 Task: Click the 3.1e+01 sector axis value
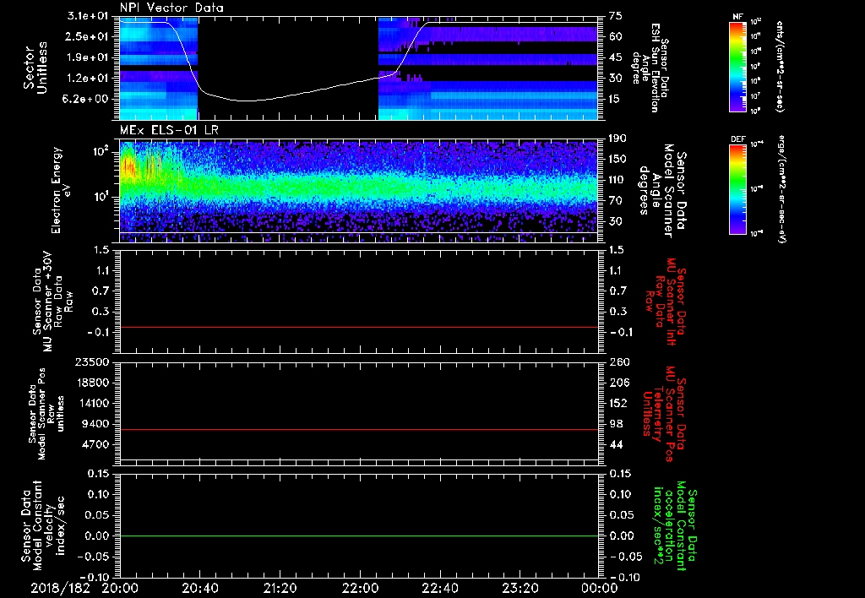coord(87,16)
